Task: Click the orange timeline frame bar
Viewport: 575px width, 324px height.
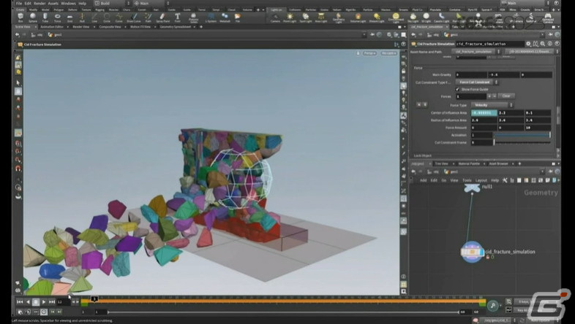Action: coord(283,301)
